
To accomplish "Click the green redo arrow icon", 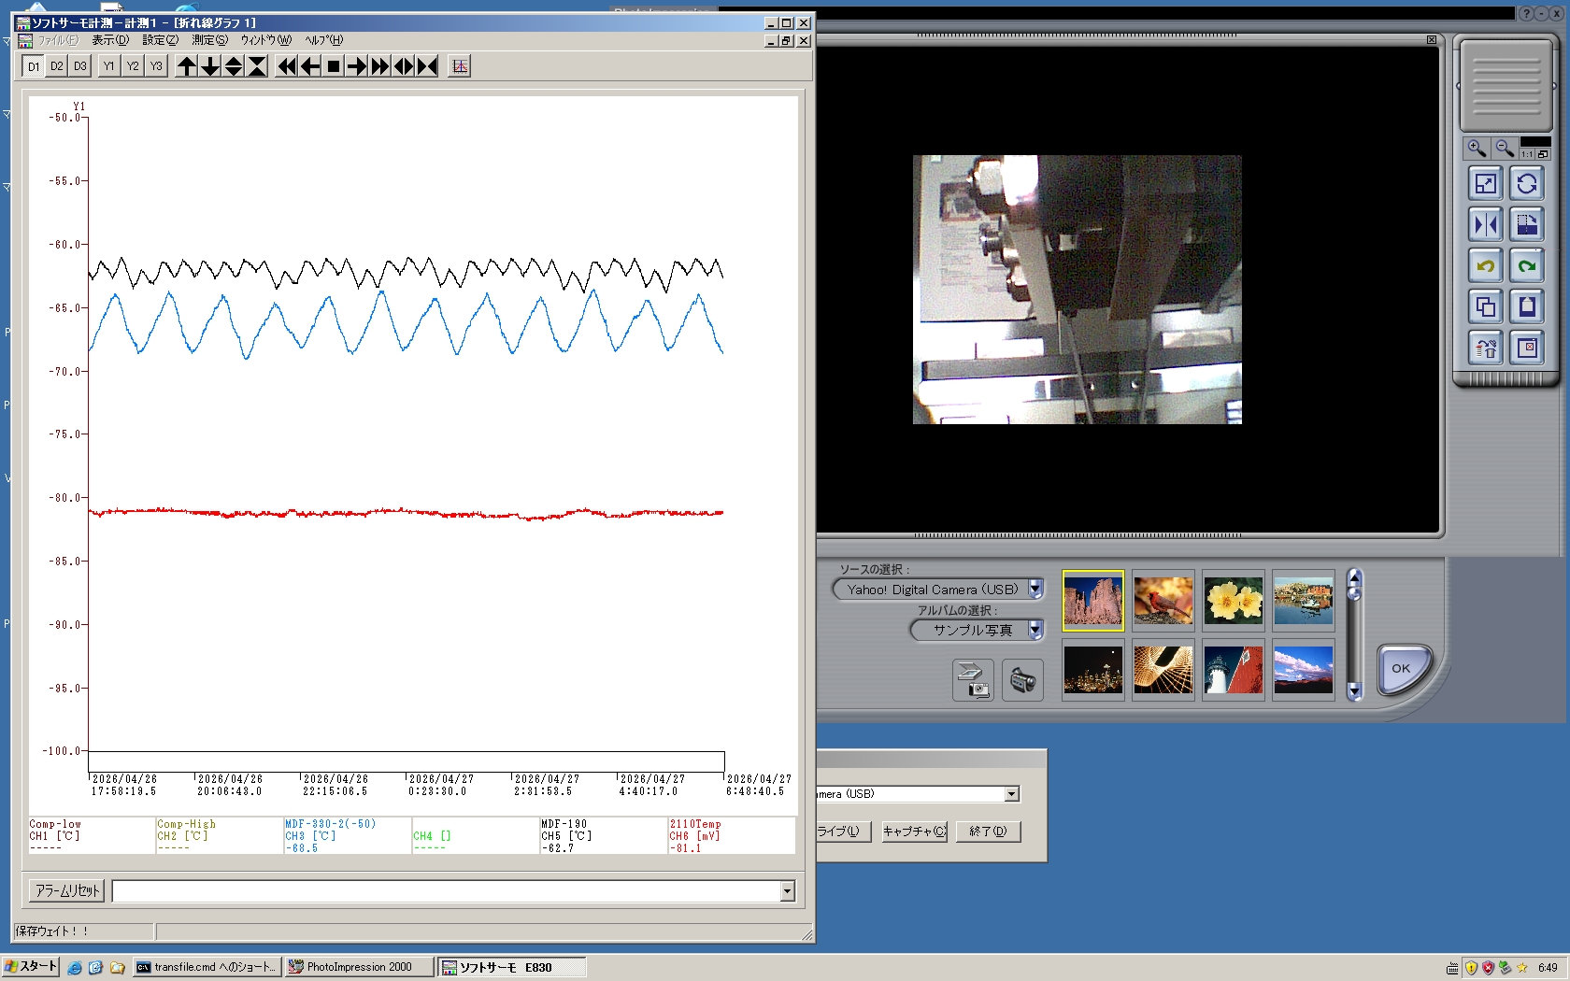I will point(1527,266).
